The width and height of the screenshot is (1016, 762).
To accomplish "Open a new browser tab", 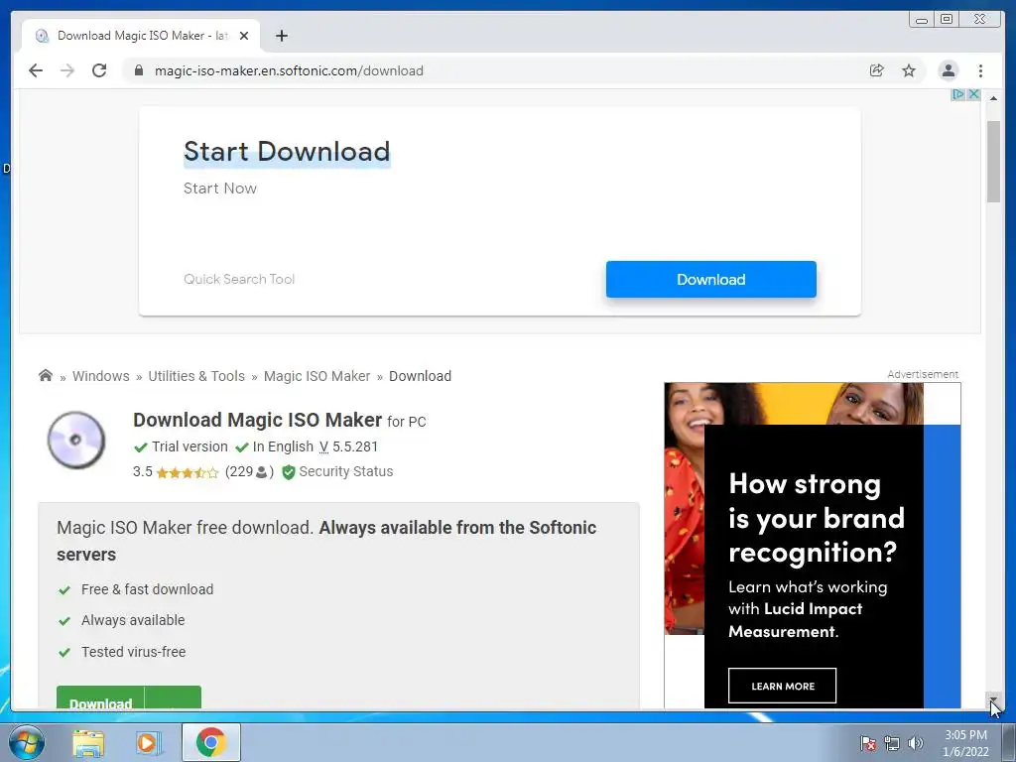I will 281,36.
